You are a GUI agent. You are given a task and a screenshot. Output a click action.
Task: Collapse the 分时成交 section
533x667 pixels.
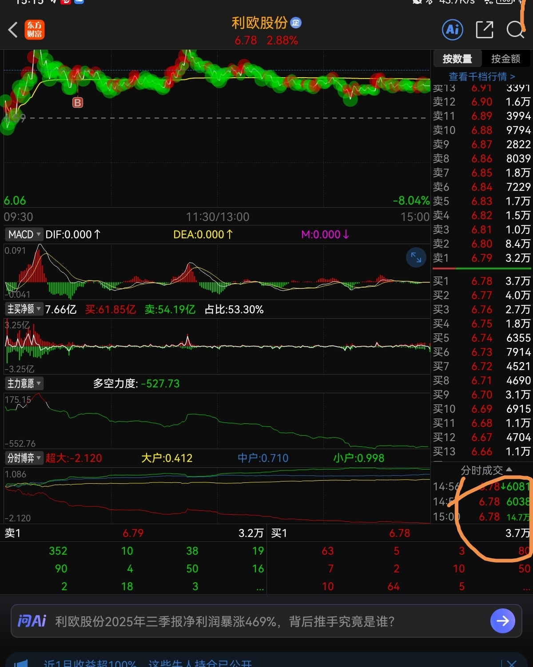click(x=486, y=470)
